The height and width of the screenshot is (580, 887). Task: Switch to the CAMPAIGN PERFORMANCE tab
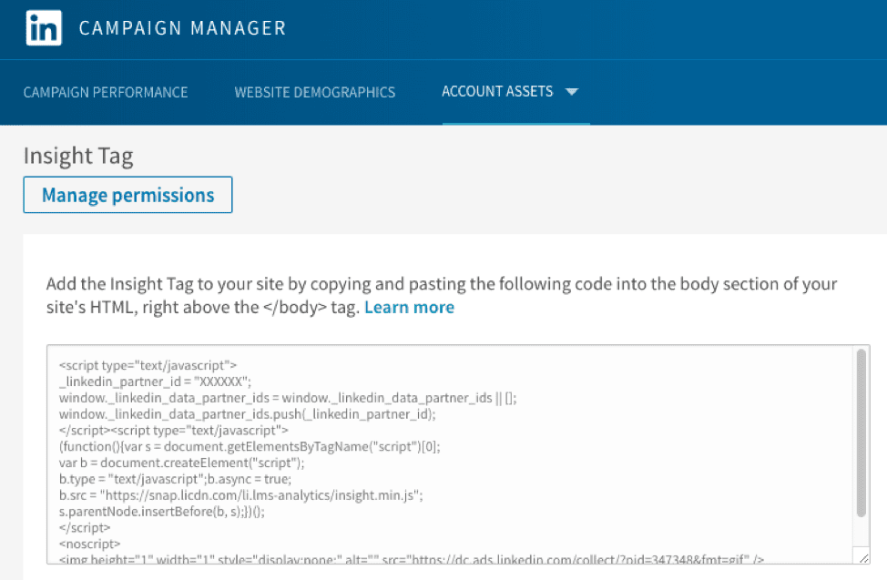pos(106,92)
